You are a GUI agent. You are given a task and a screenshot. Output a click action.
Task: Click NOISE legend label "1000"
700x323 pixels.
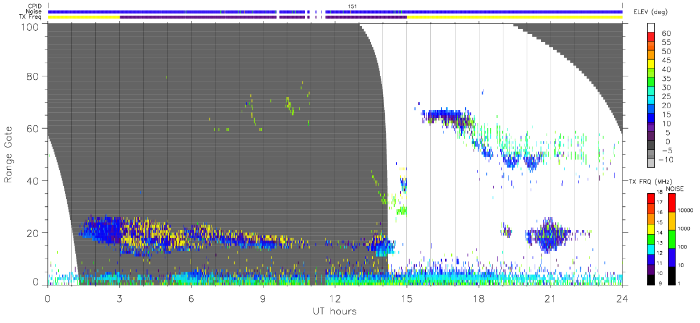[683, 229]
